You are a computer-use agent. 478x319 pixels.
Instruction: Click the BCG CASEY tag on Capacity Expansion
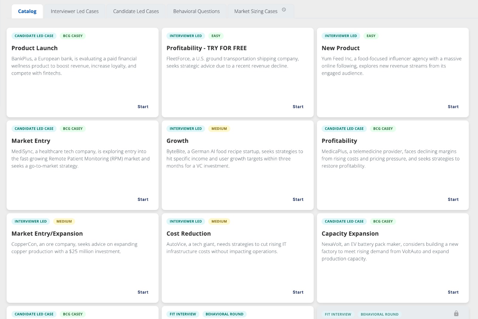tap(383, 221)
